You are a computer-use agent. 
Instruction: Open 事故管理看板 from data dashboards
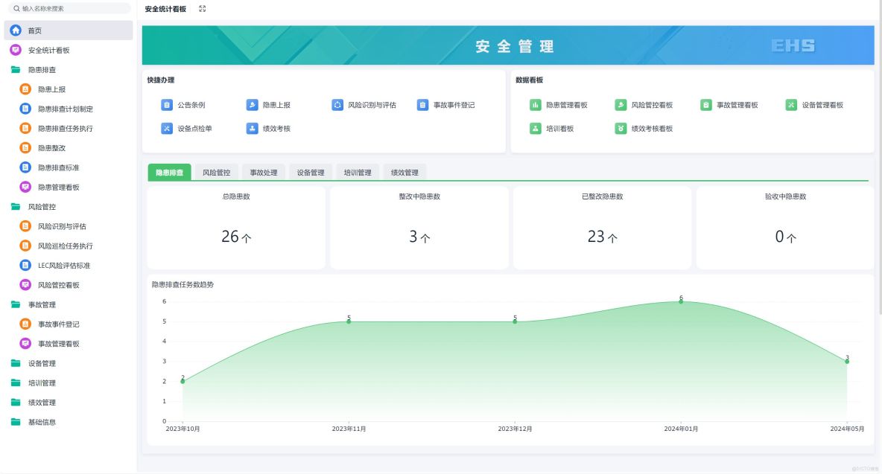(706, 105)
